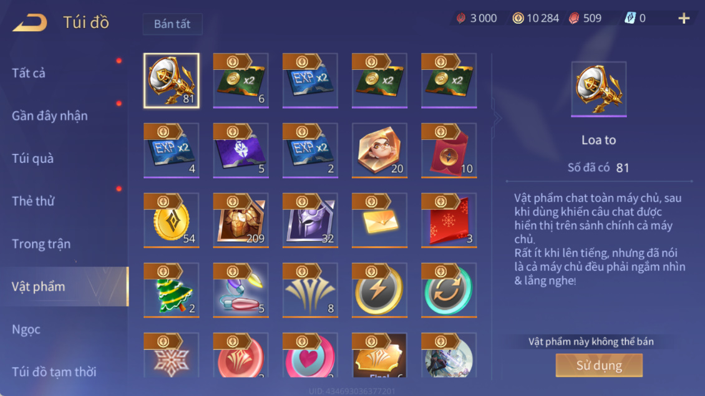Click the Sử dụng button

point(599,365)
